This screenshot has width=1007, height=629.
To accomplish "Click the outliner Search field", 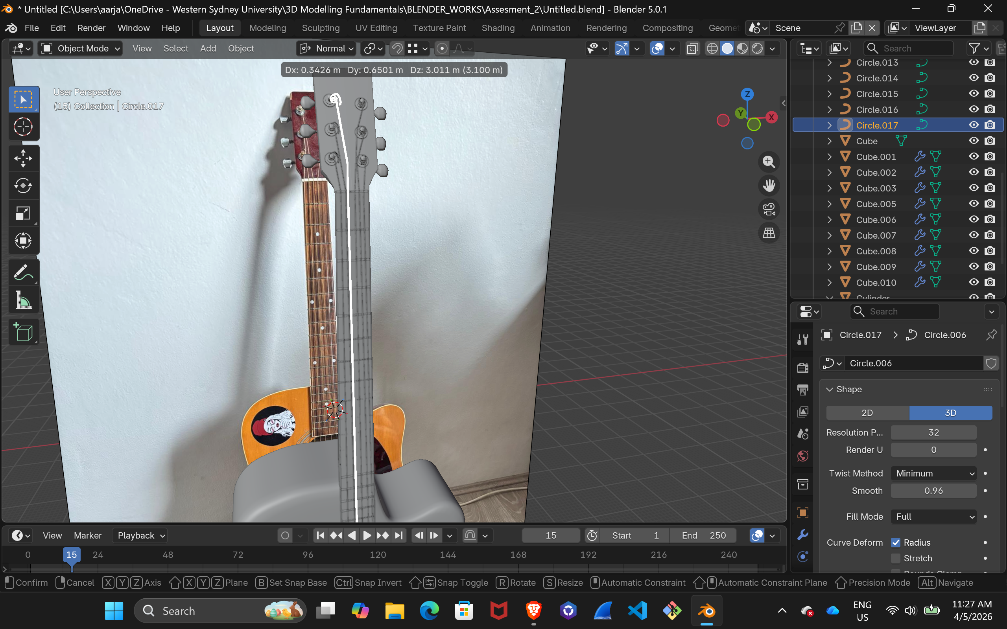I will pyautogui.click(x=908, y=49).
